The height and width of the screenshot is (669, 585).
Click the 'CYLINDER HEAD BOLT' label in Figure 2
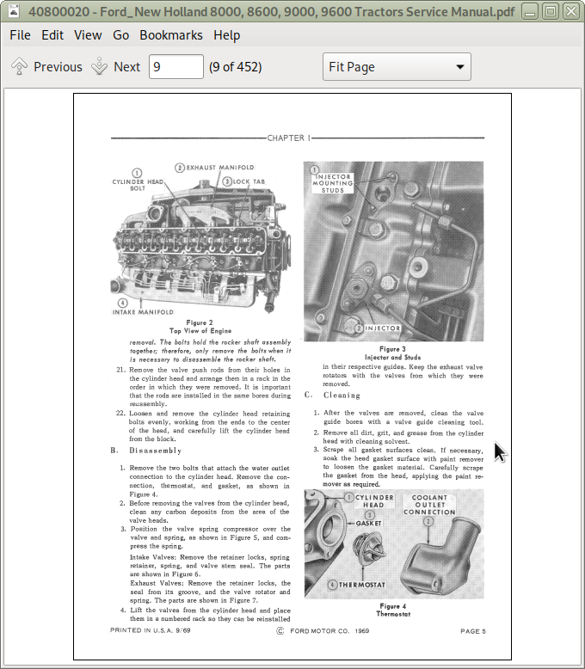click(138, 185)
